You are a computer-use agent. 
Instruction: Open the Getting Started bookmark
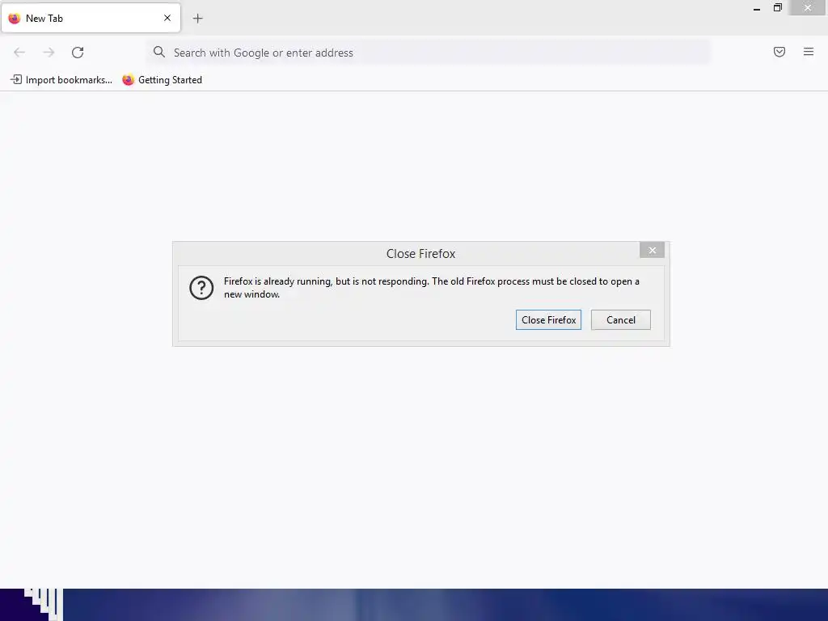[162, 80]
